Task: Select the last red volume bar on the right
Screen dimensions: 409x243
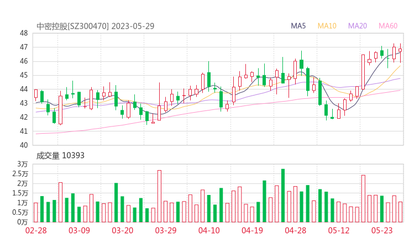Action: (x=400, y=212)
